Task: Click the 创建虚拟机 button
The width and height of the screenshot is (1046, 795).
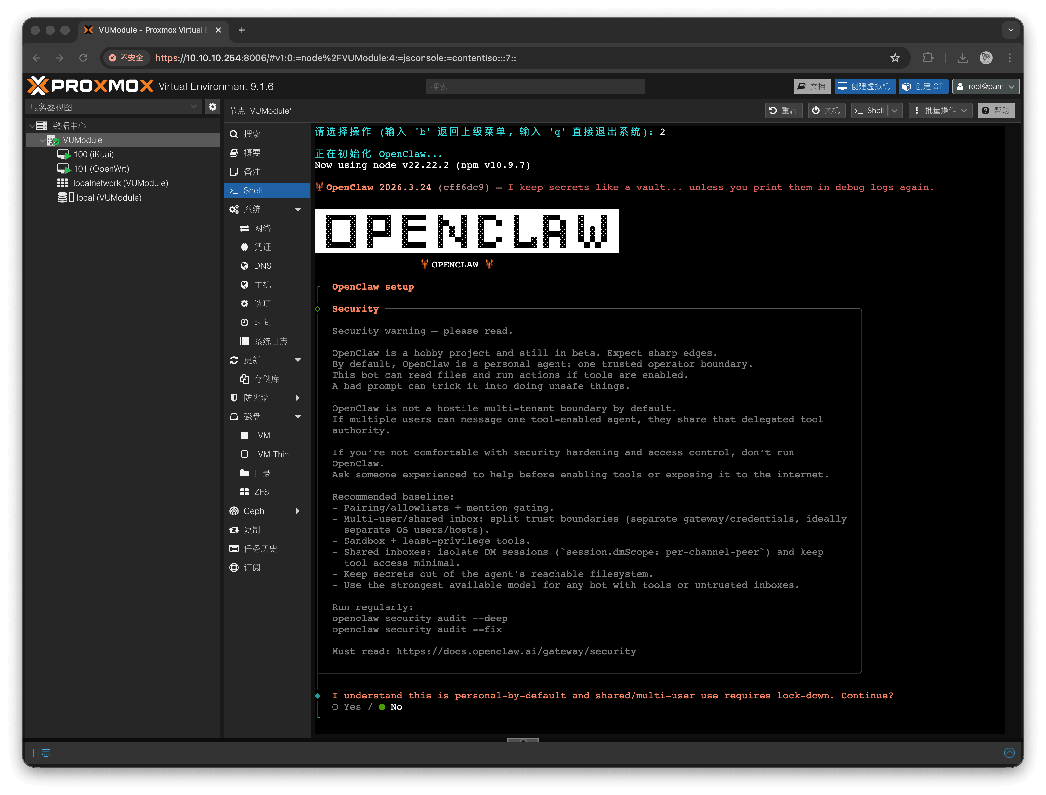Action: click(x=864, y=86)
